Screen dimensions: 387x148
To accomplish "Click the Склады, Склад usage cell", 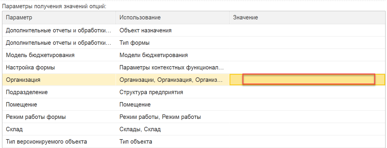I will [x=173, y=129].
